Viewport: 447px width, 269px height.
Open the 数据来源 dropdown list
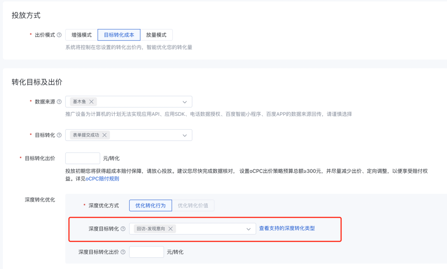coord(185,101)
